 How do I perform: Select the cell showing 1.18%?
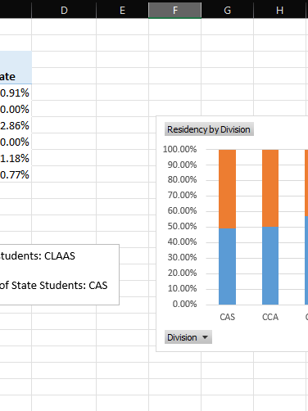16,158
